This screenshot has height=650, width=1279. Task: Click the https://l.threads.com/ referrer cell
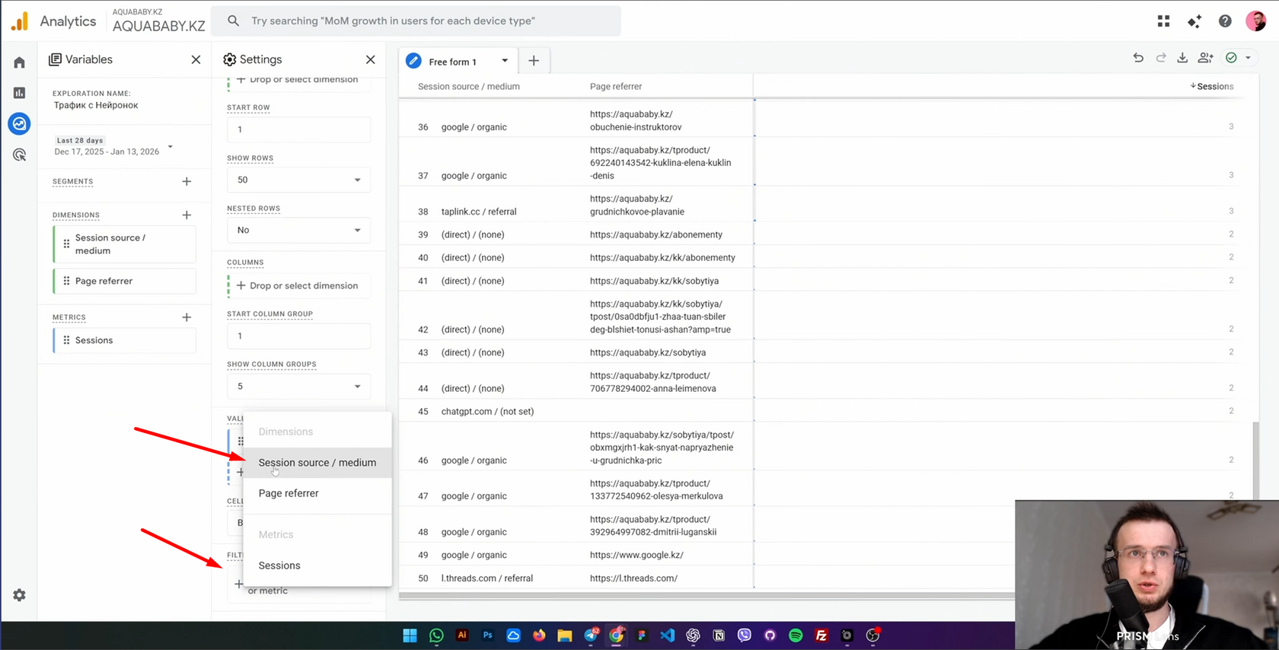click(633, 578)
